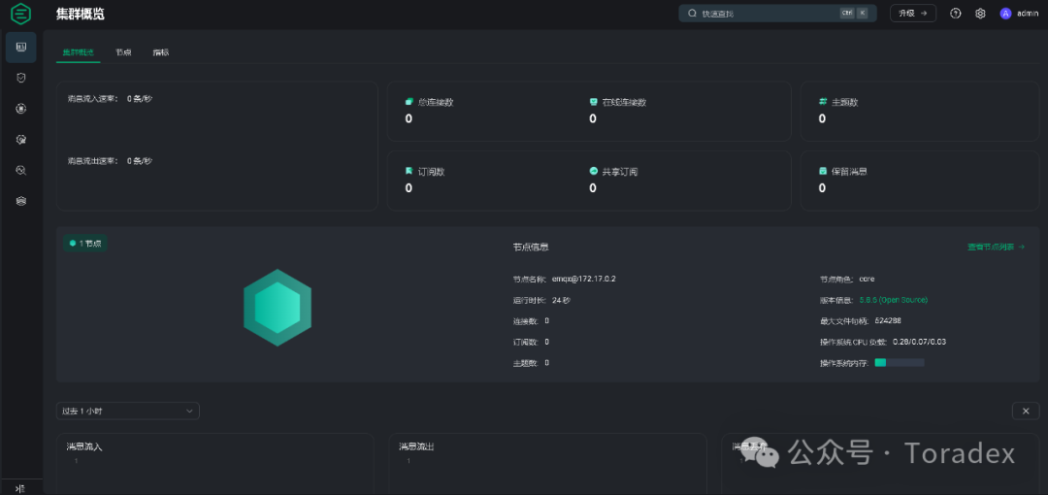The image size is (1048, 495).
Task: Open the access control shield sidebar icon
Action: click(20, 78)
